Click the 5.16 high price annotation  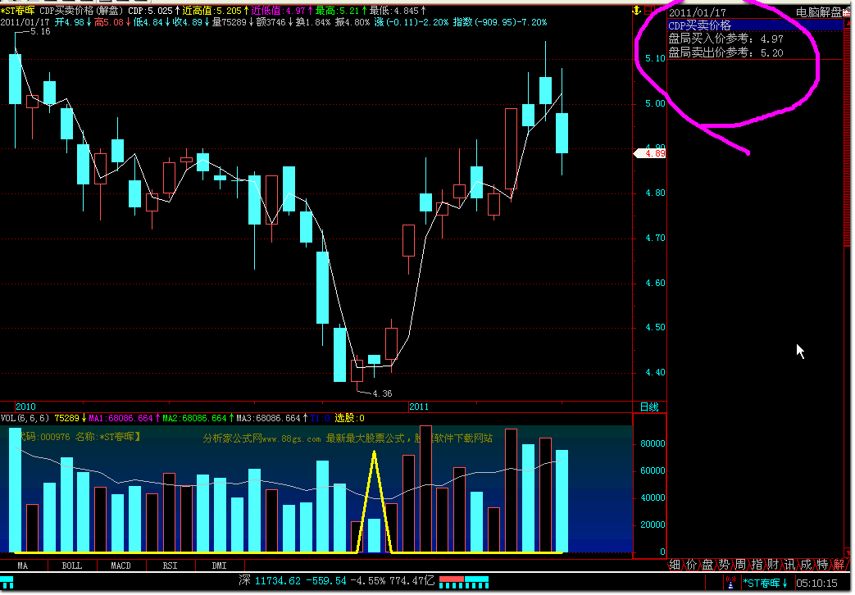(40, 32)
